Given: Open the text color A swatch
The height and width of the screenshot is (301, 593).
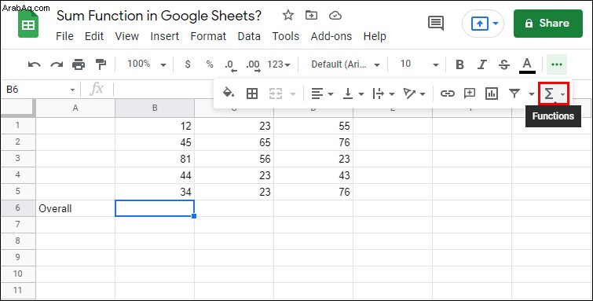Looking at the screenshot, I should [527, 64].
